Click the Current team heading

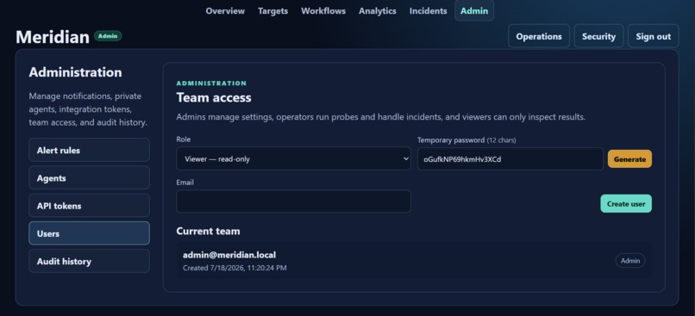(x=208, y=231)
